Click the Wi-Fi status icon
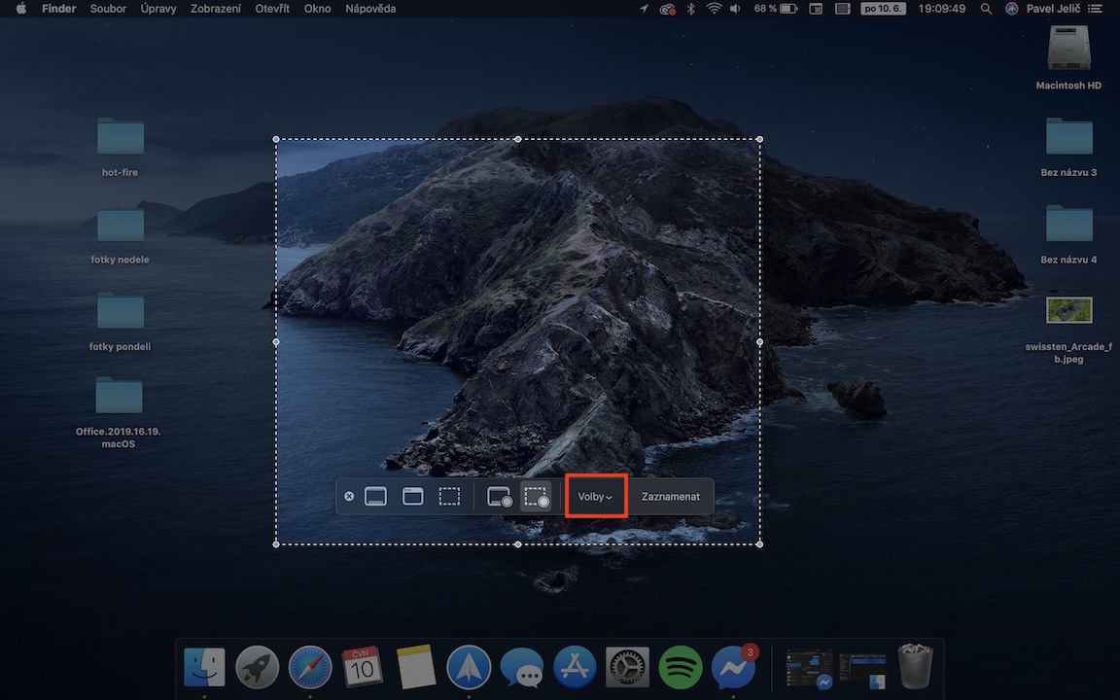 click(715, 9)
